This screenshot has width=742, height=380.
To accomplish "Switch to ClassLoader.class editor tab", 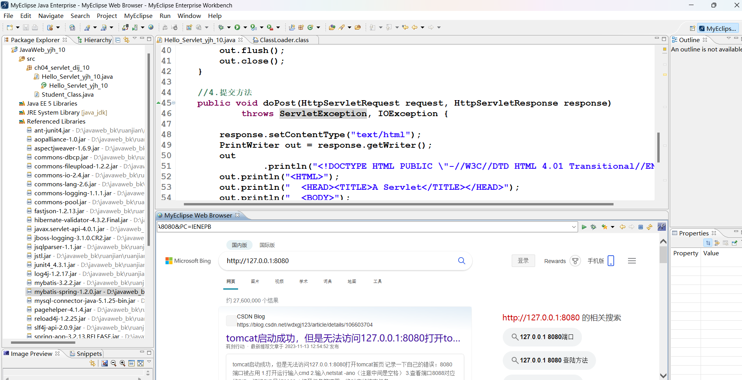I will [x=284, y=40].
